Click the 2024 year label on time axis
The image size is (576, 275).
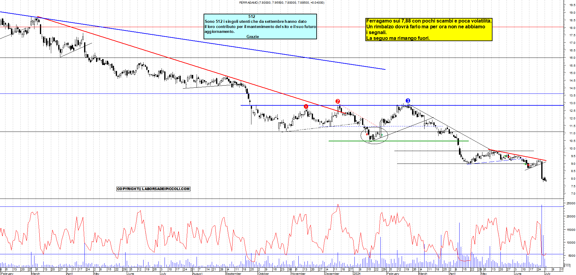[357, 273]
